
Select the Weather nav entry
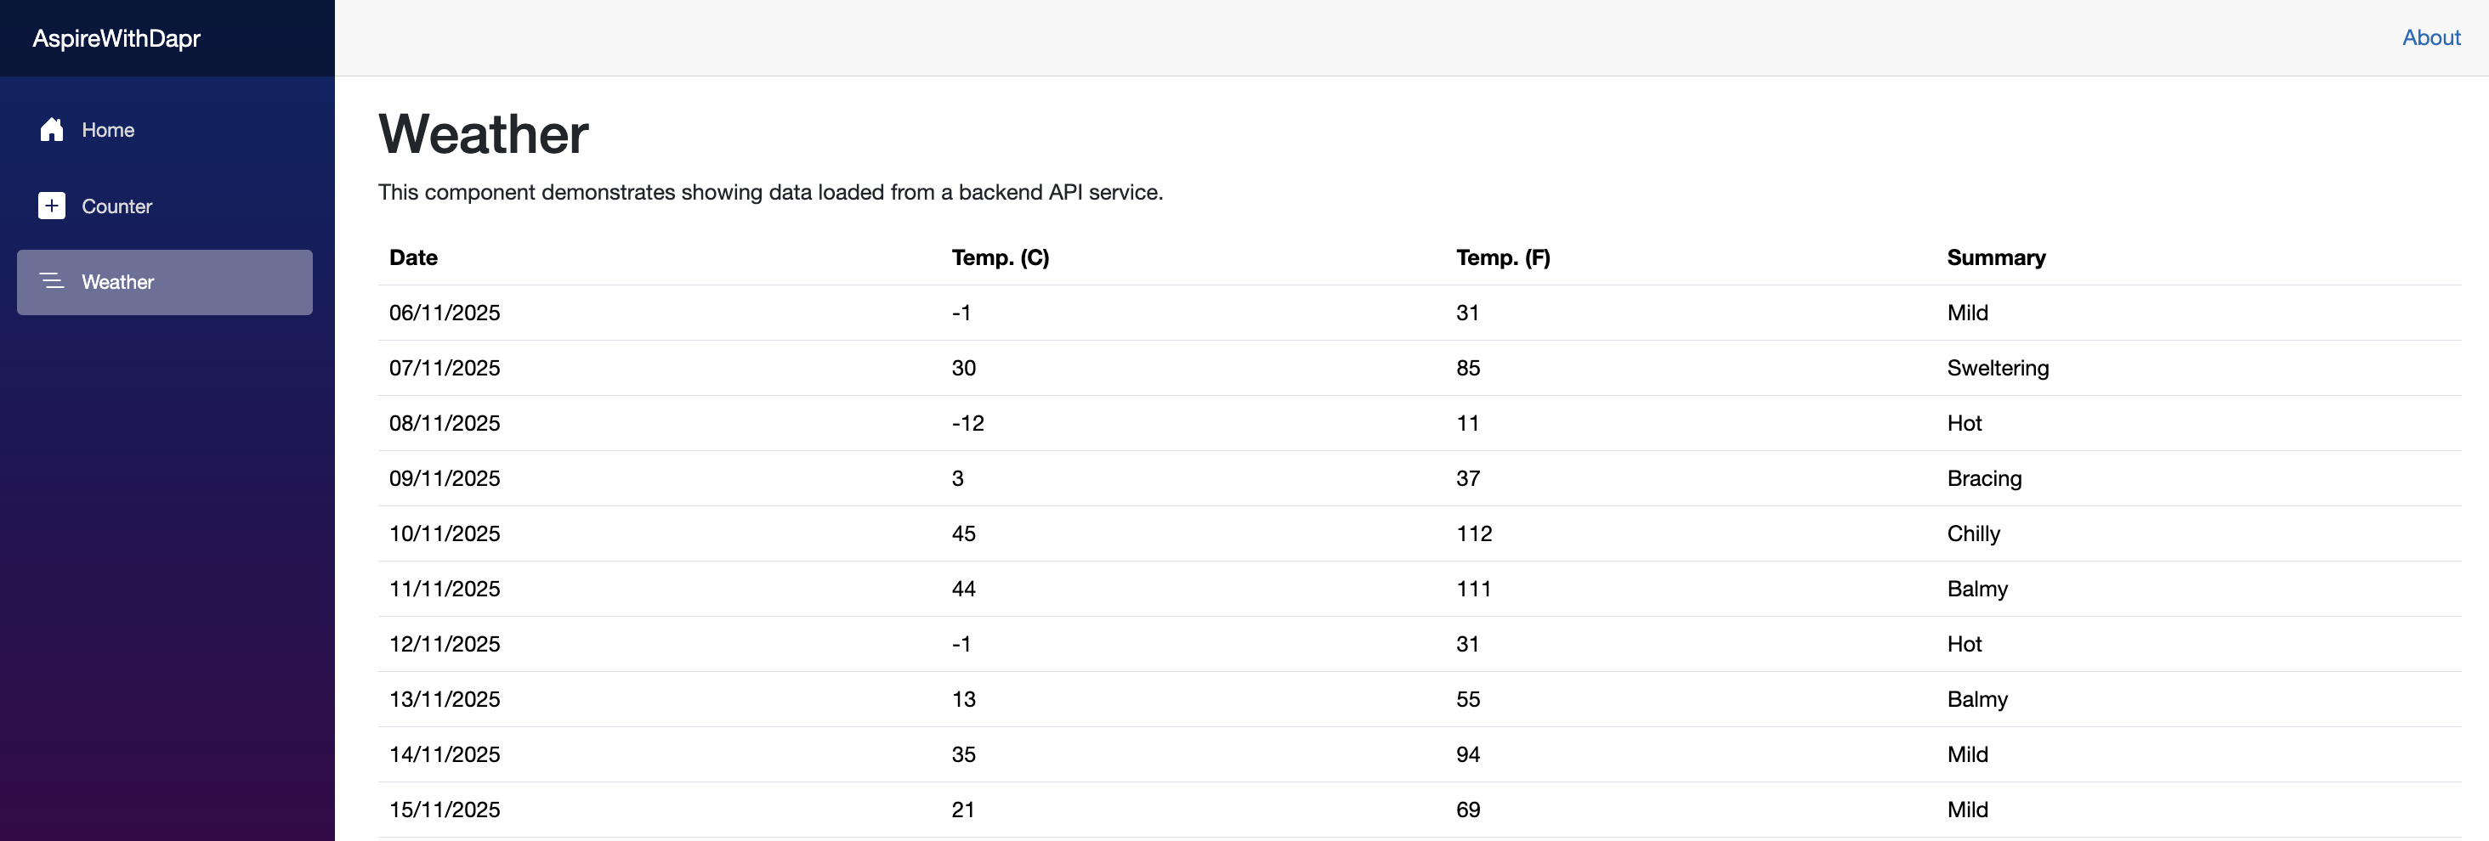(117, 282)
